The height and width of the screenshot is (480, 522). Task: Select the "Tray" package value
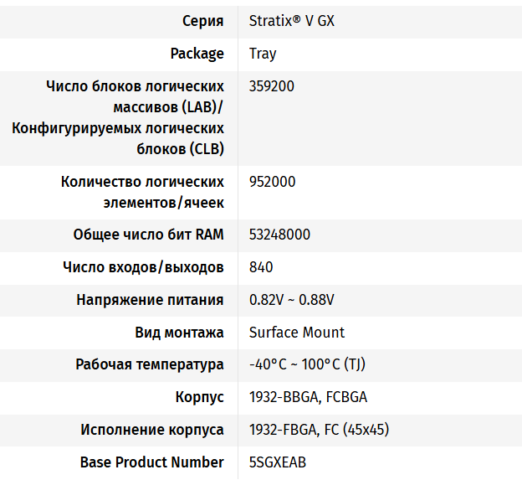point(263,54)
